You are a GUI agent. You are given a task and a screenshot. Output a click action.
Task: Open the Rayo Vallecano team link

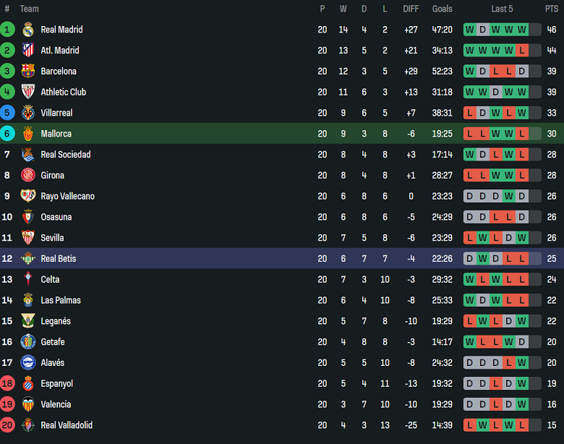67,196
